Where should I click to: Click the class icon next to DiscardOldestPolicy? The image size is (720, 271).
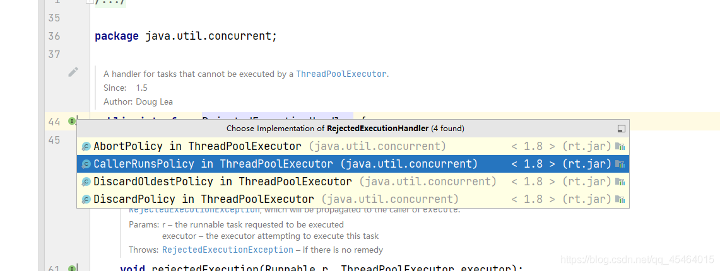pos(86,182)
